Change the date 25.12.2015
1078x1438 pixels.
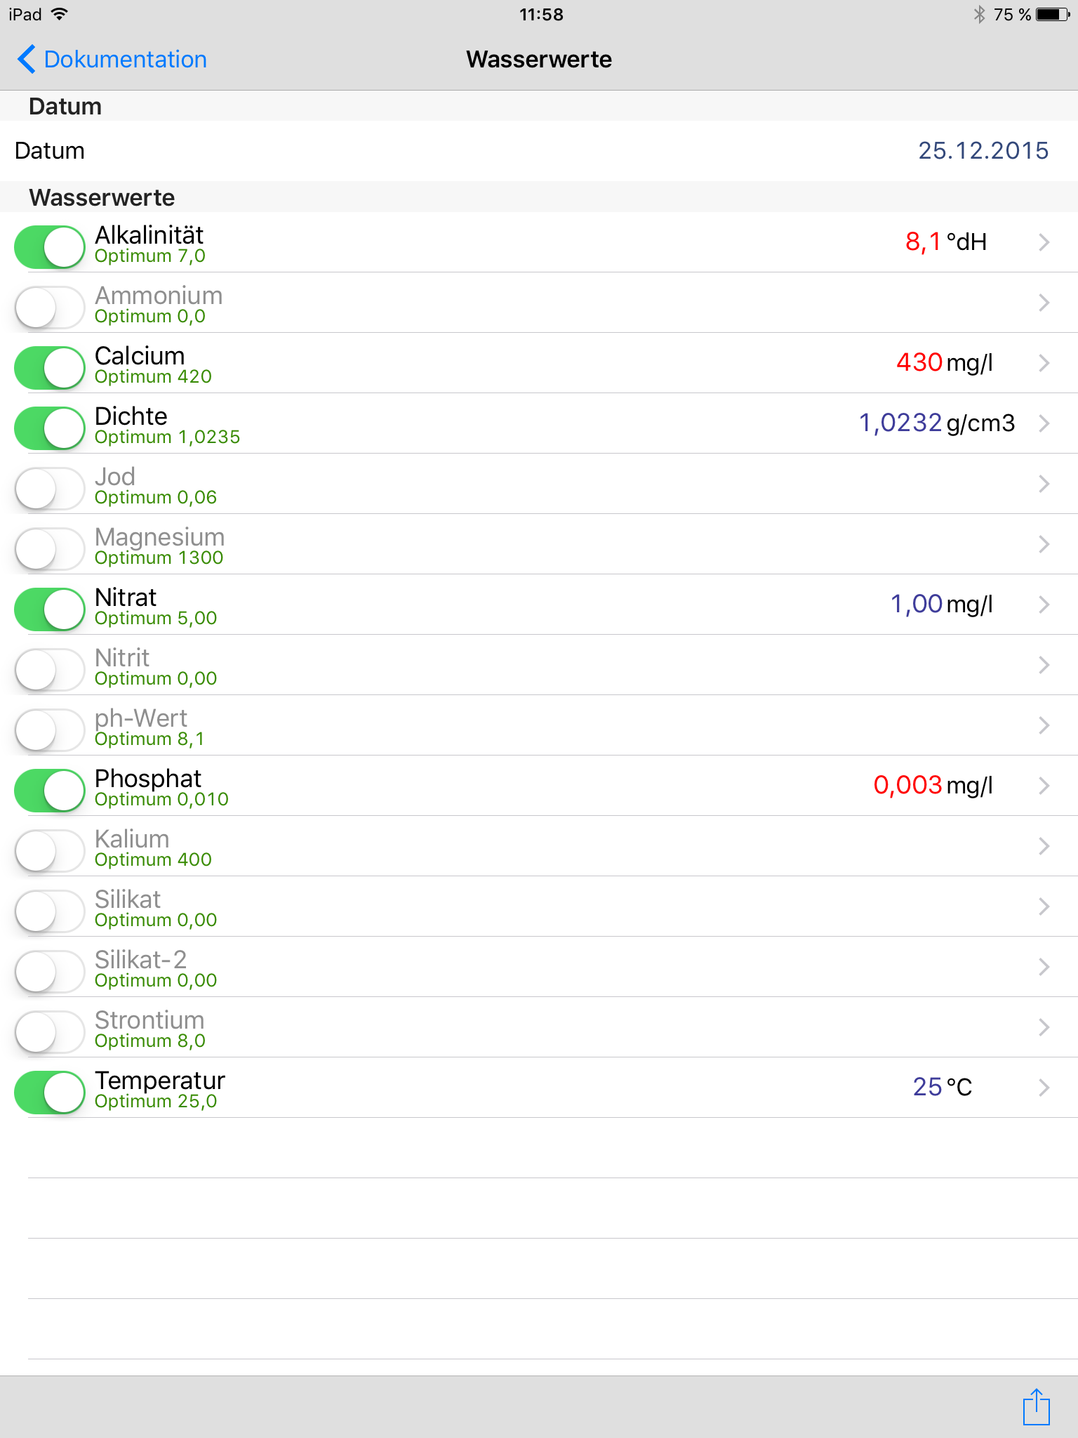click(983, 151)
